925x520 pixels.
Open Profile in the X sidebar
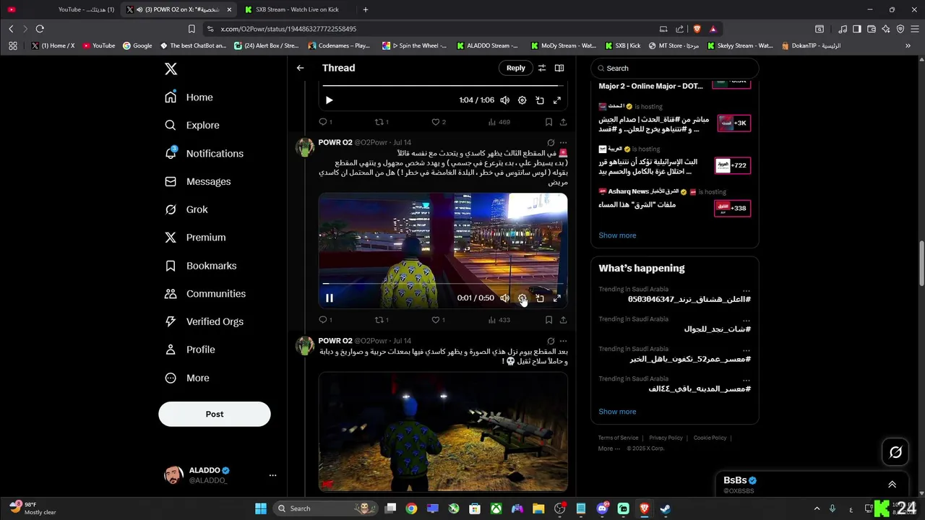point(190,350)
